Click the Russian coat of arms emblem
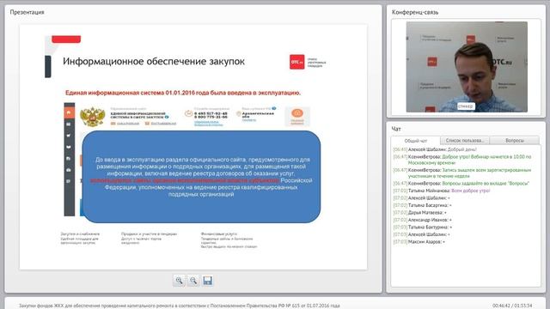Viewport: 550px width, 309px height. click(x=92, y=117)
